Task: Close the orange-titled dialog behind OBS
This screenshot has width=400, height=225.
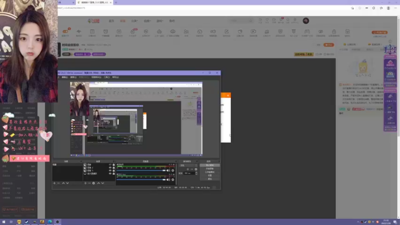Action: [x=228, y=95]
